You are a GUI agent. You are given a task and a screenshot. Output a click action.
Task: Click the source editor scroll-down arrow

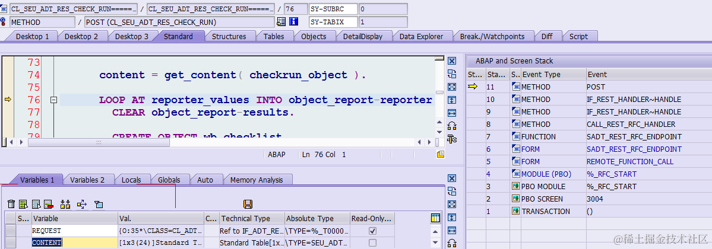439,132
